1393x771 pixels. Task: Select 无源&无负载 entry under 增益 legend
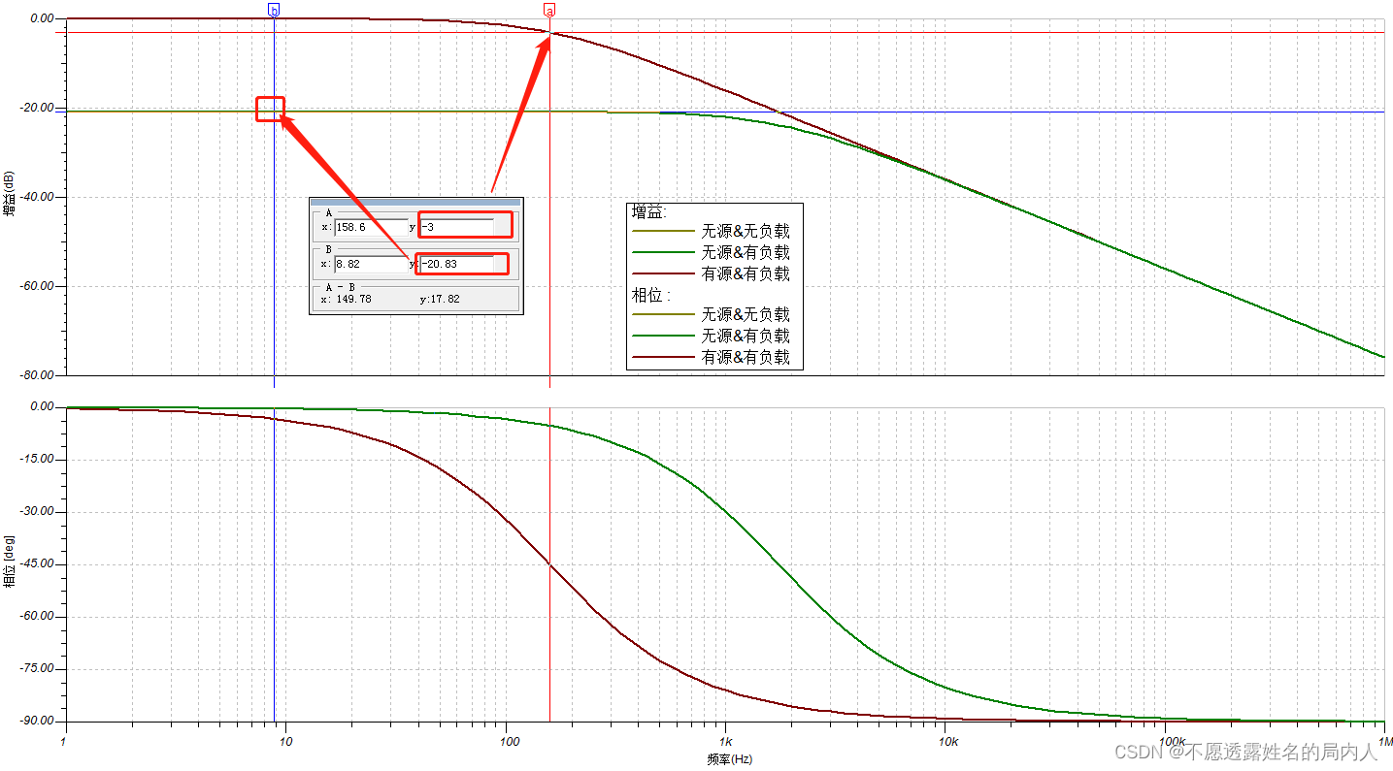746,231
